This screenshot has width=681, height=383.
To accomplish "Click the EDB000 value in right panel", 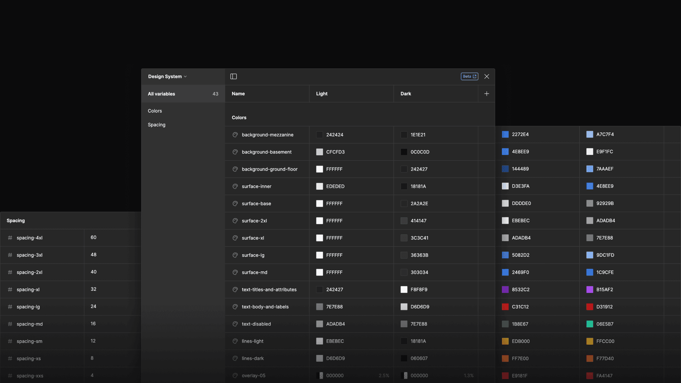I will 521,341.
